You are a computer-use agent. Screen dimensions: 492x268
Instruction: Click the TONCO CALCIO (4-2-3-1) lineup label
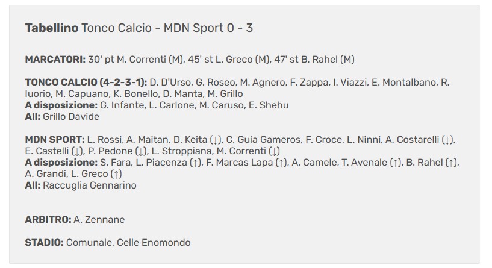point(86,83)
